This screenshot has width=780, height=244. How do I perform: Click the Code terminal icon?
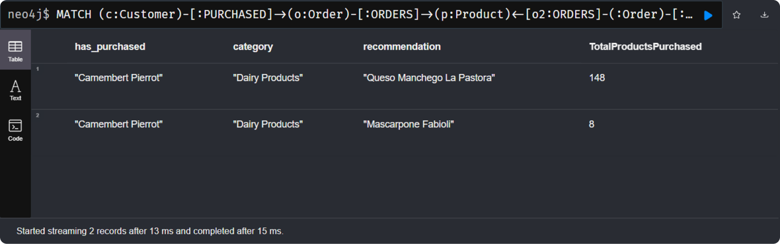(15, 126)
